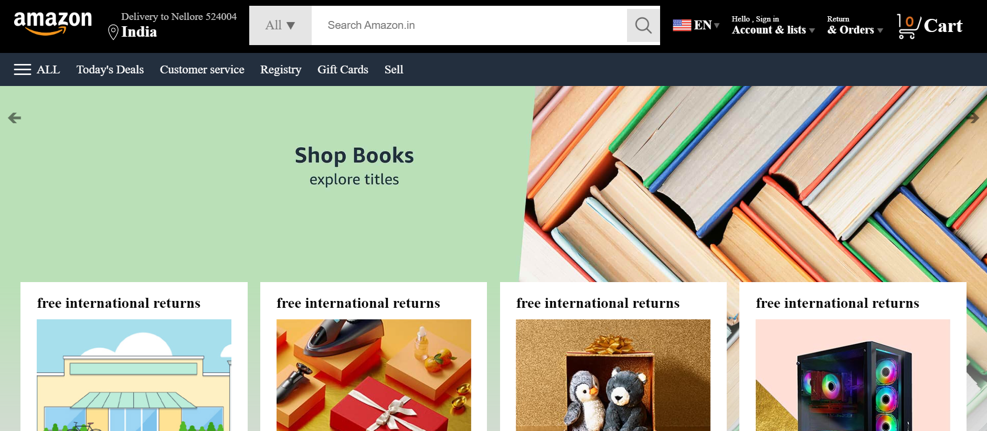Open the shopping cart icon
The width and height of the screenshot is (987, 431).
coord(908,26)
